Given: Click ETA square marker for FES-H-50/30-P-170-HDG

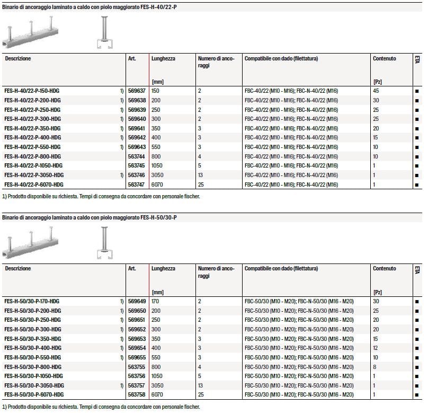Looking at the screenshot, I should click(417, 301).
